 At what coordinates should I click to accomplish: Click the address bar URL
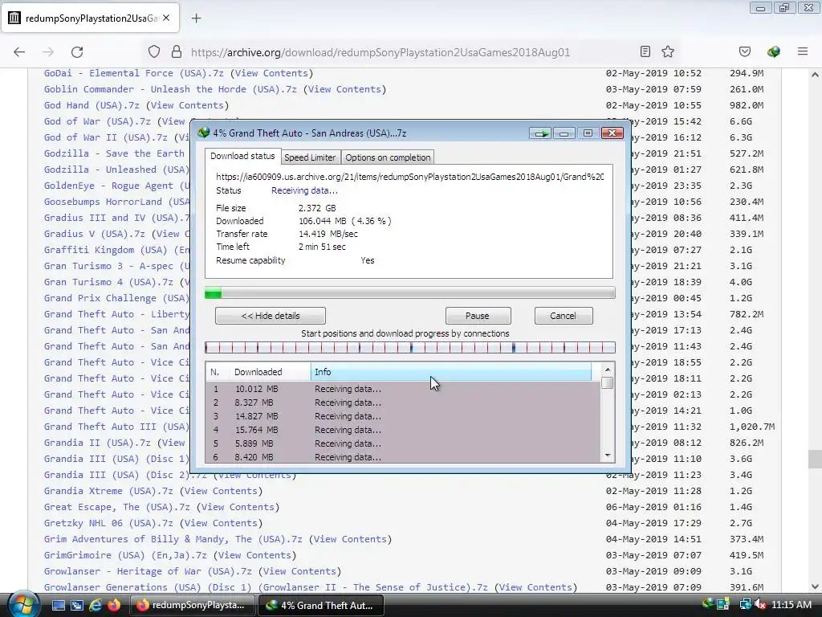click(x=380, y=52)
